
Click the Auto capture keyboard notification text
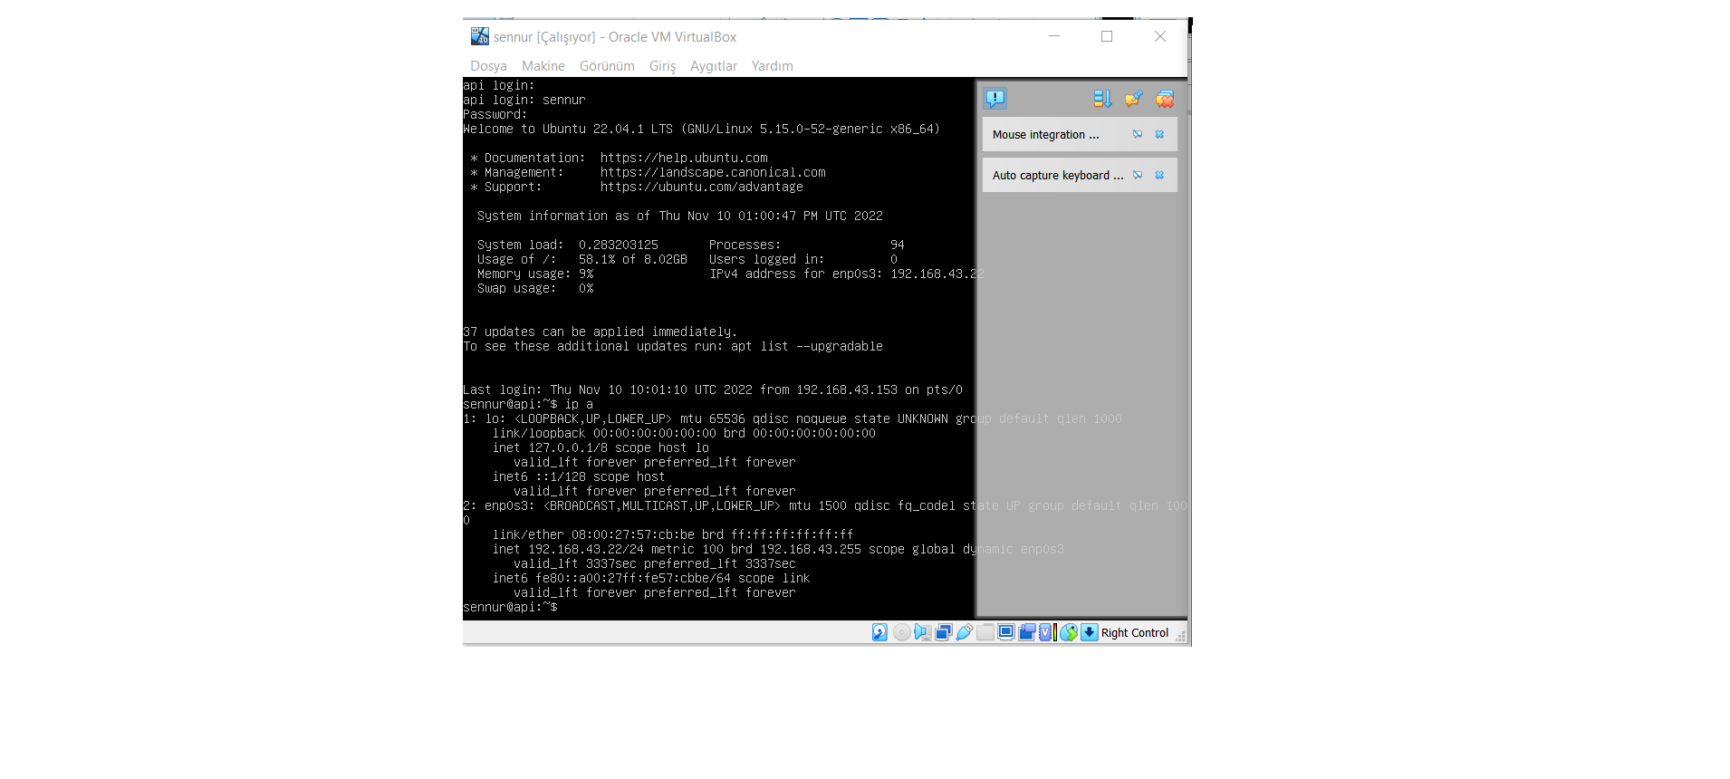pyautogui.click(x=1057, y=176)
